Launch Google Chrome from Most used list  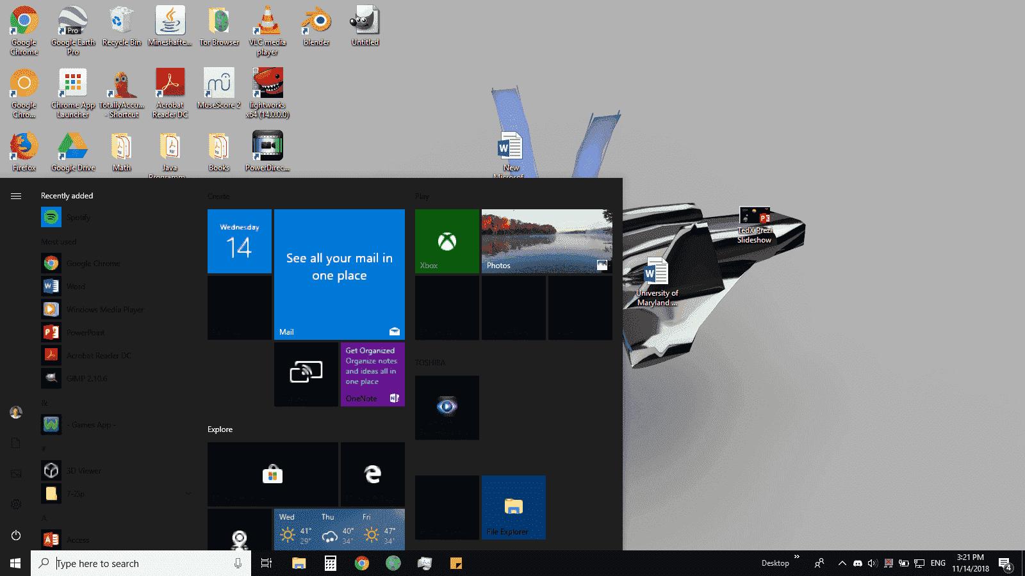point(115,264)
